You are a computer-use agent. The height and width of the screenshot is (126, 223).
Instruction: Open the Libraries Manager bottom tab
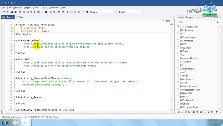click(180, 112)
